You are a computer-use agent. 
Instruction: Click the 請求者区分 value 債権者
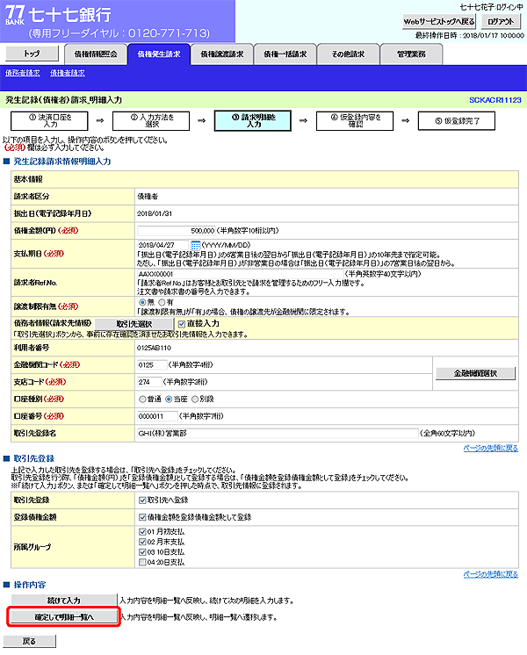tap(148, 197)
